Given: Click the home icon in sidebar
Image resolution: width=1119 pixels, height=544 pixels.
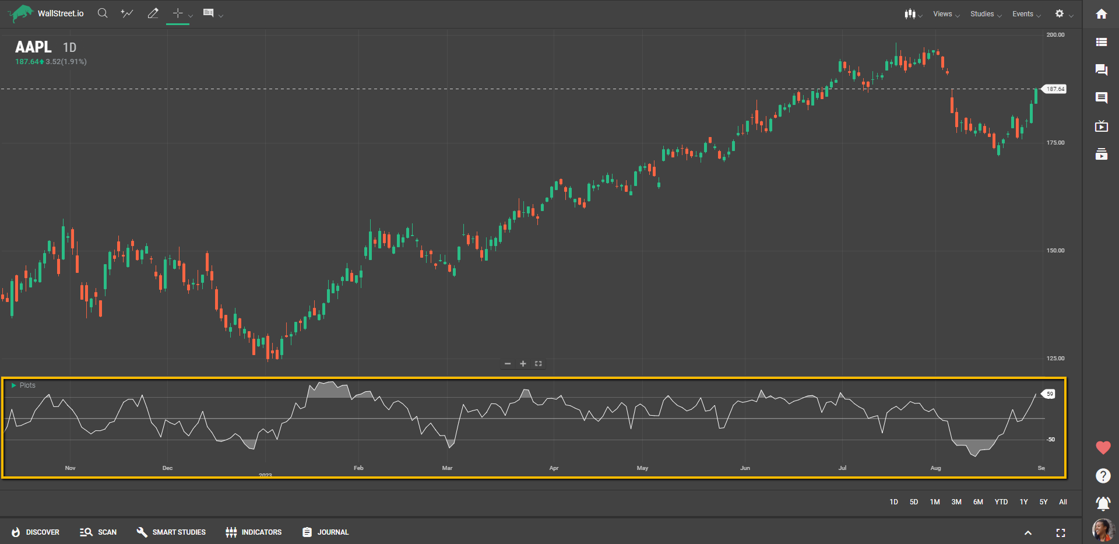Looking at the screenshot, I should pos(1101,14).
